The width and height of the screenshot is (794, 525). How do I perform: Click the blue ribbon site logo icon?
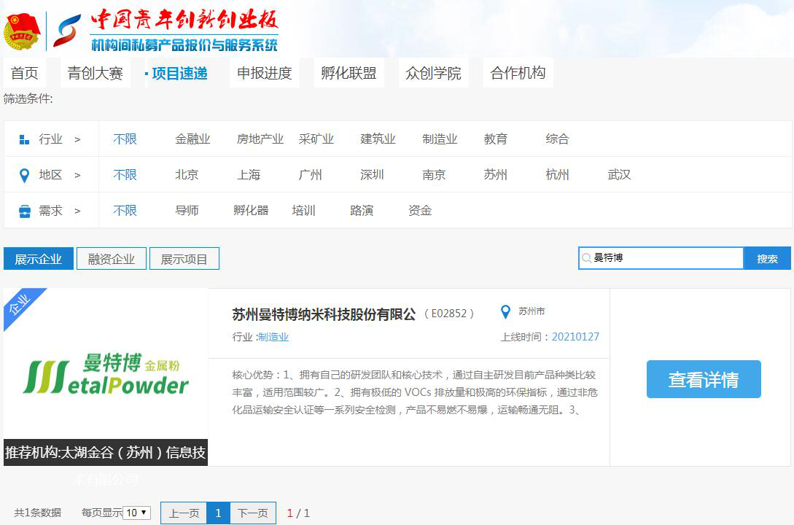tap(67, 31)
